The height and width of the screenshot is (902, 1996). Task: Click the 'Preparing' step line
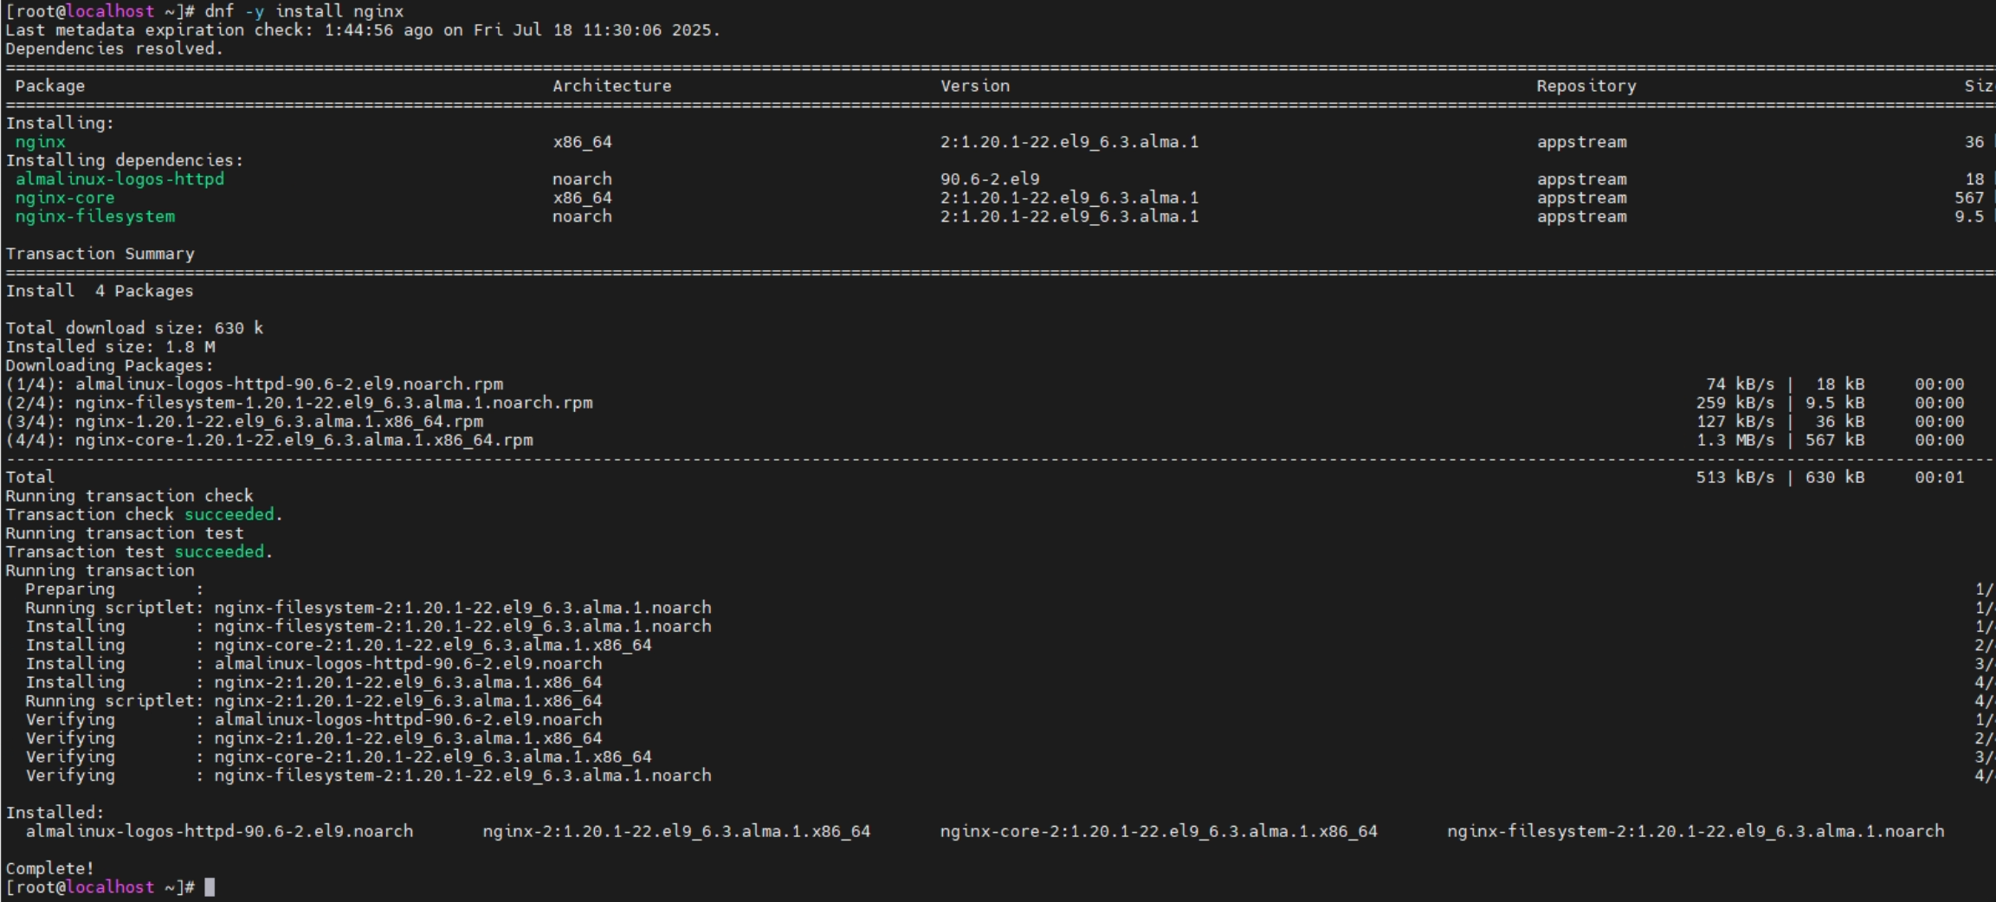(x=114, y=590)
